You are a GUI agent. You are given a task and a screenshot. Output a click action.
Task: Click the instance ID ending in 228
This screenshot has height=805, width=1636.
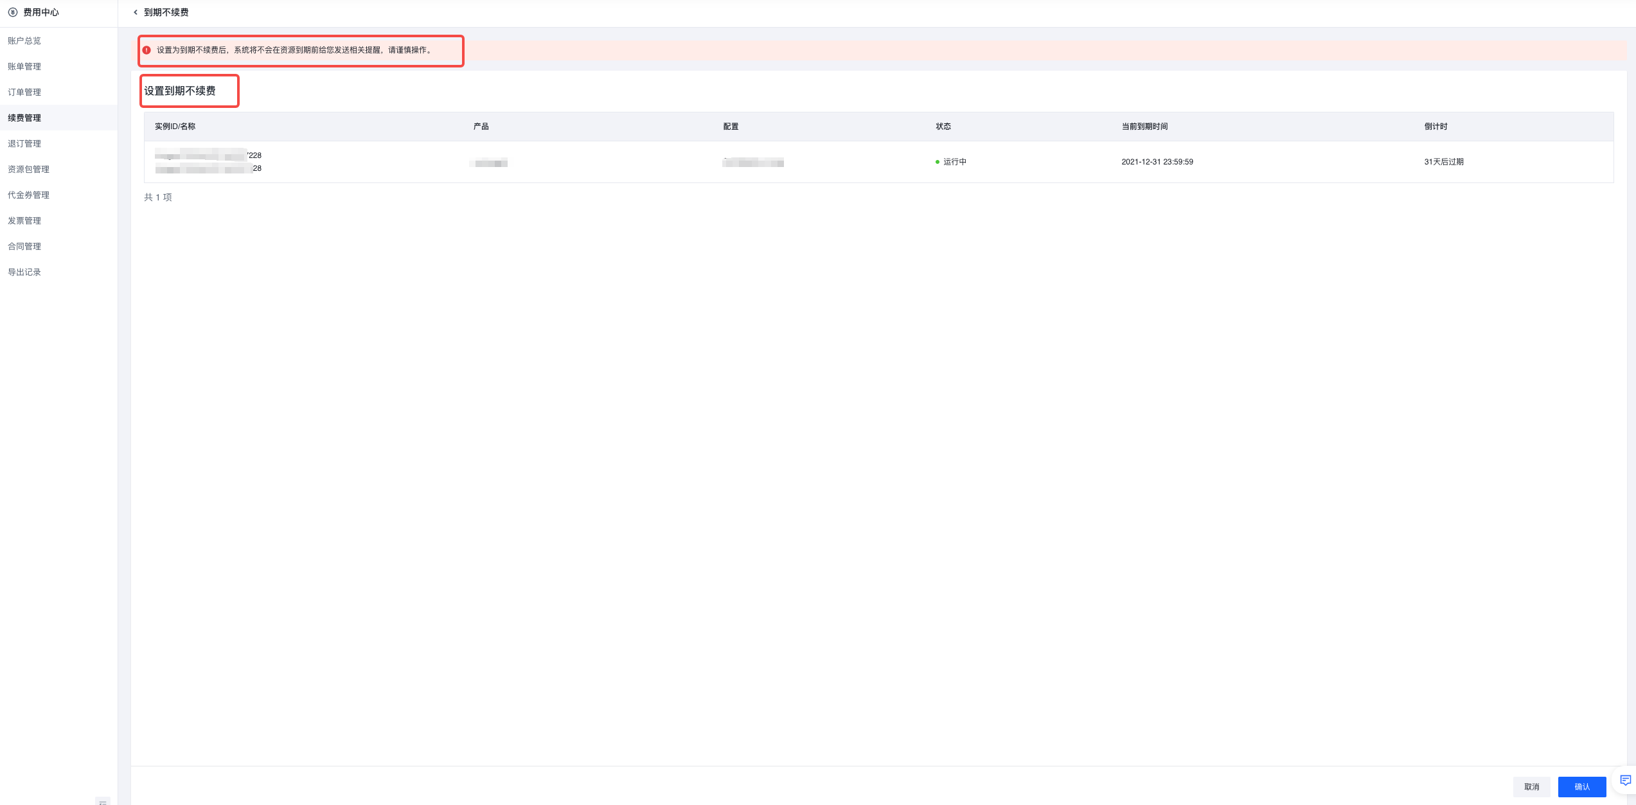tap(208, 155)
